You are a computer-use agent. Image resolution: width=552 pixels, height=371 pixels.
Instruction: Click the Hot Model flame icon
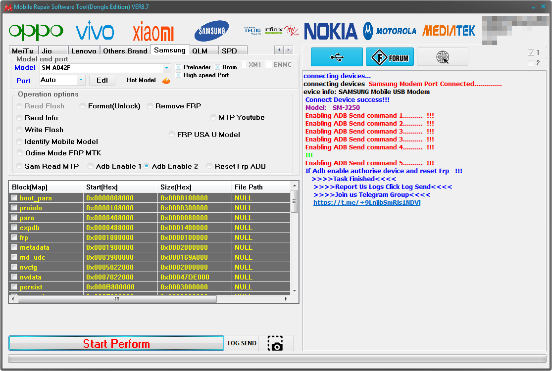point(166,81)
